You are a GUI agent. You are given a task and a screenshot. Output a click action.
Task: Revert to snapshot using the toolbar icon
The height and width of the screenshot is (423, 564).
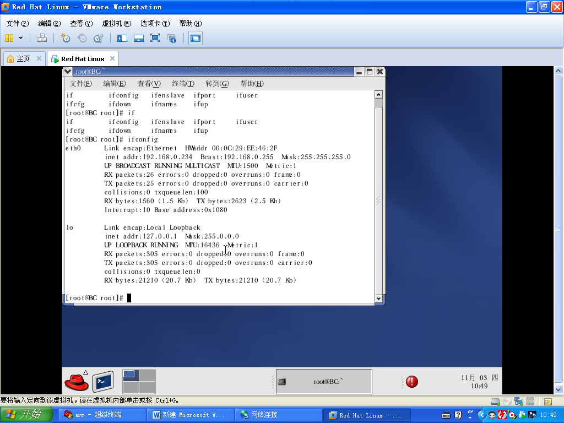(82, 38)
